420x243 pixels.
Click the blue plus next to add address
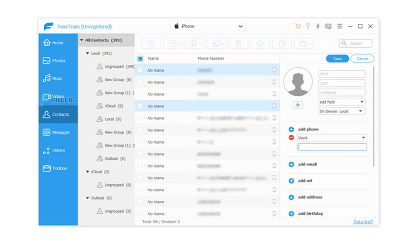(x=291, y=197)
